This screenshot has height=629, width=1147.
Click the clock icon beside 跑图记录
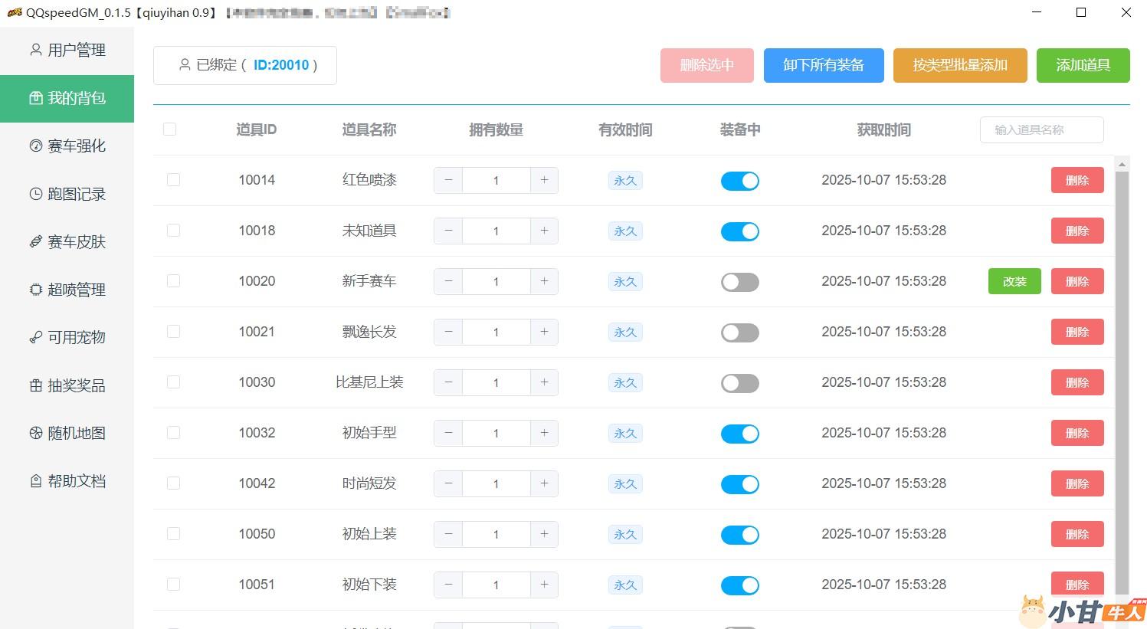35,194
